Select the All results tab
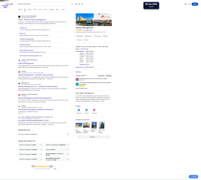The image size is (201, 180). pos(25,9)
